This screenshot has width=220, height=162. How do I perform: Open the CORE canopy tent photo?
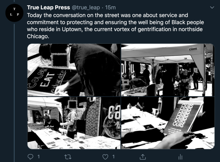pos(168,70)
